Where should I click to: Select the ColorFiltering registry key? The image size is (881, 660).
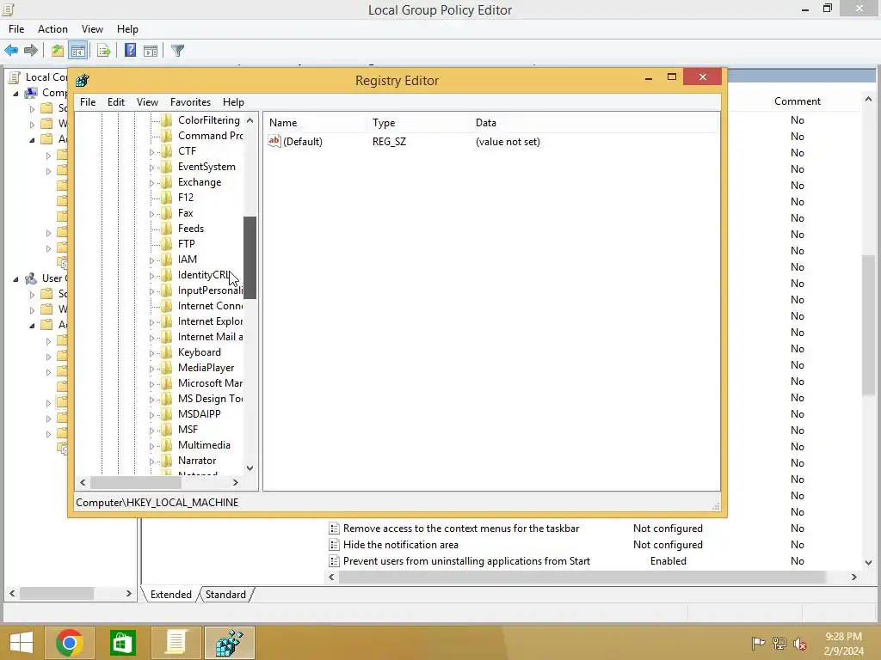(208, 120)
